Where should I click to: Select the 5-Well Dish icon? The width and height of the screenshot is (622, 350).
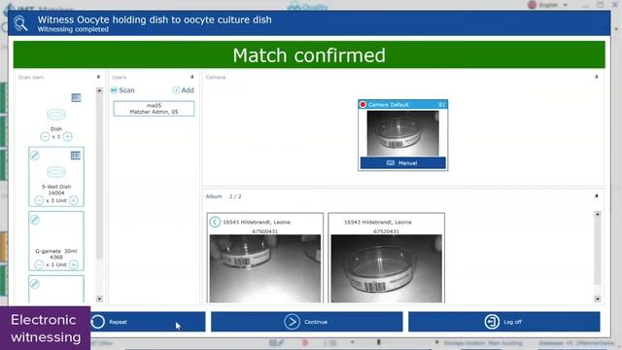click(56, 172)
